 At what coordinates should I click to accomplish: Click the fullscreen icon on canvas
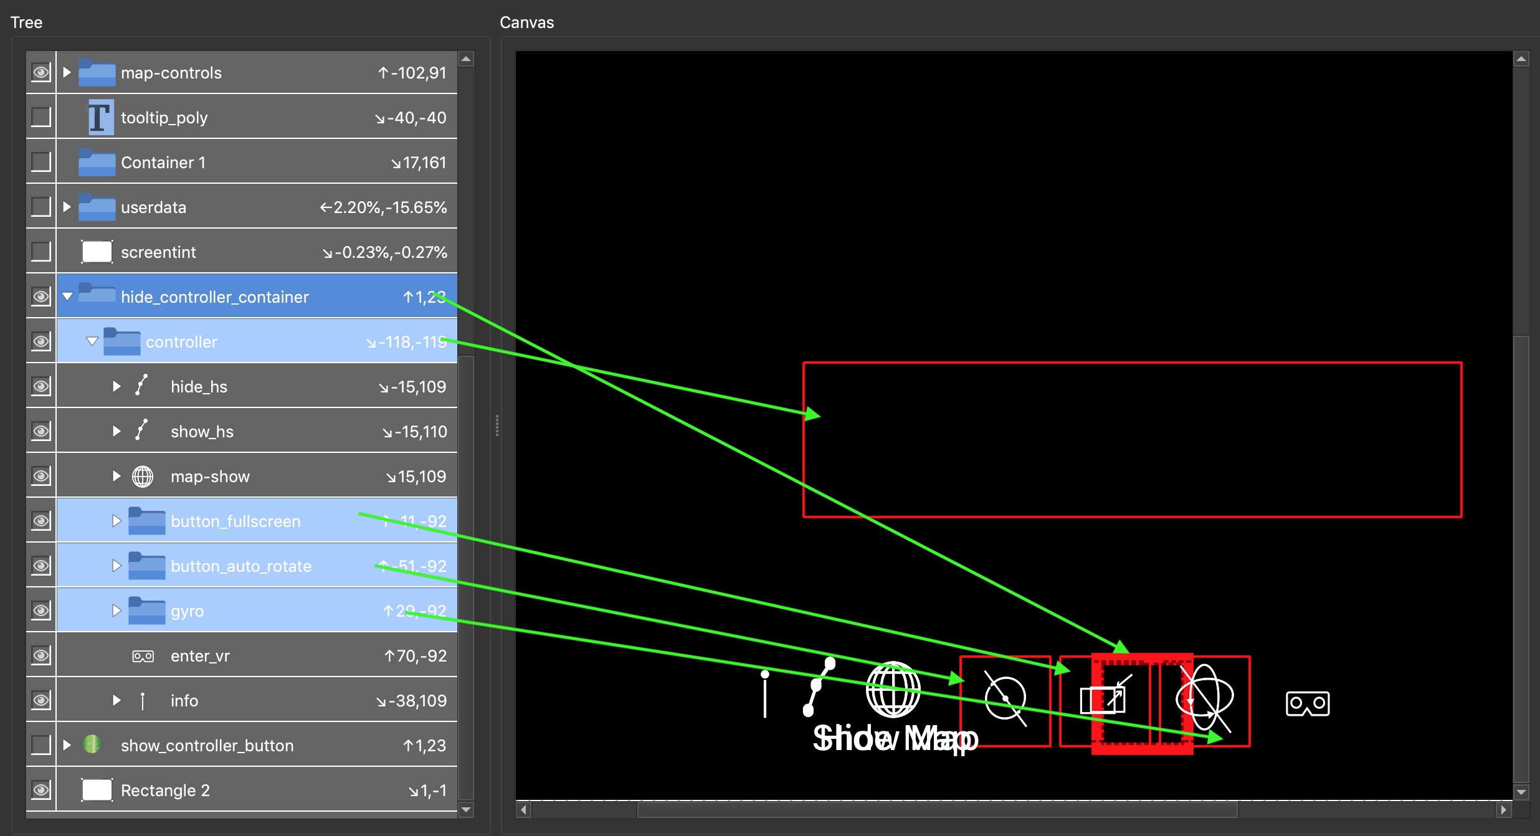[x=1106, y=694]
